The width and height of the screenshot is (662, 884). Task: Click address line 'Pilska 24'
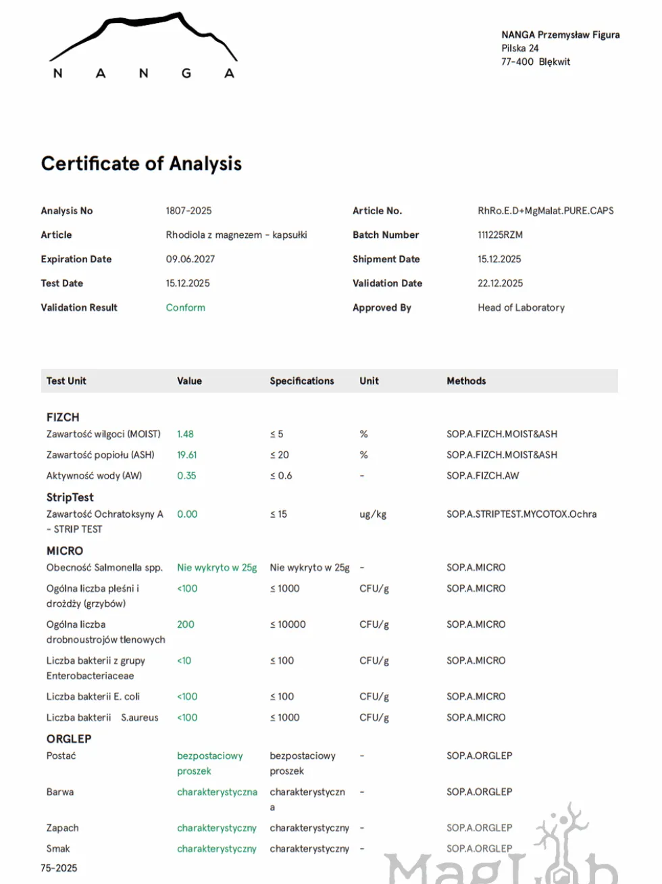point(520,49)
